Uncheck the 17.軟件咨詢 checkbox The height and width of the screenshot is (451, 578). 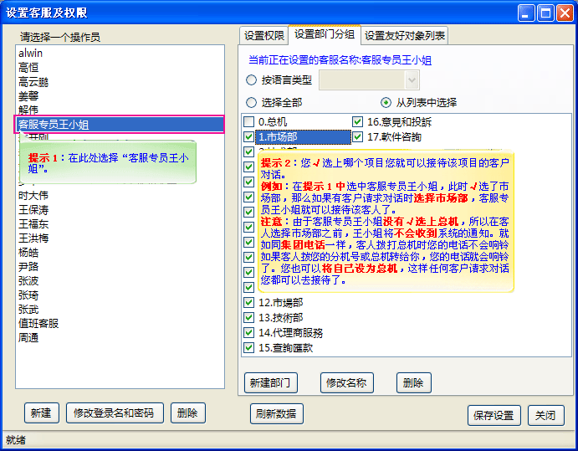[x=358, y=136]
